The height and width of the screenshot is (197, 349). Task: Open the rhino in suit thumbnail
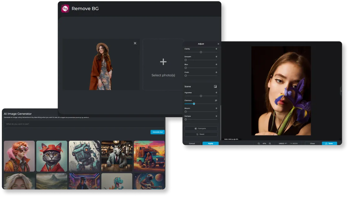tap(117, 156)
